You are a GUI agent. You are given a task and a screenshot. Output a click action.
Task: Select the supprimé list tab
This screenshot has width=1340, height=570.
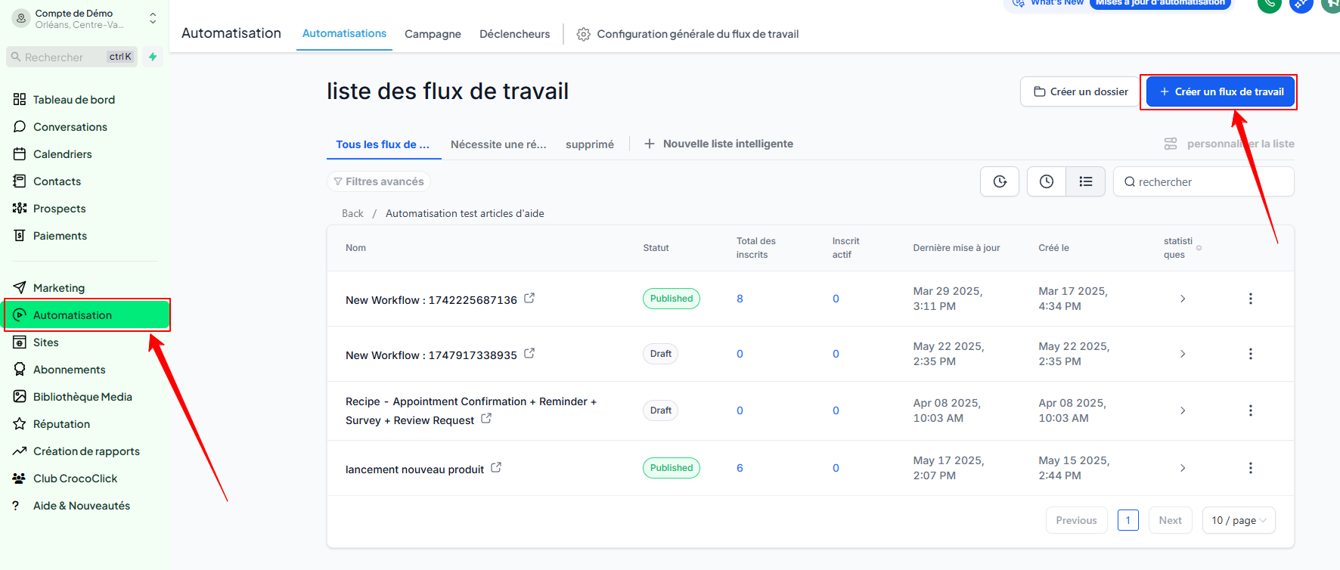589,144
